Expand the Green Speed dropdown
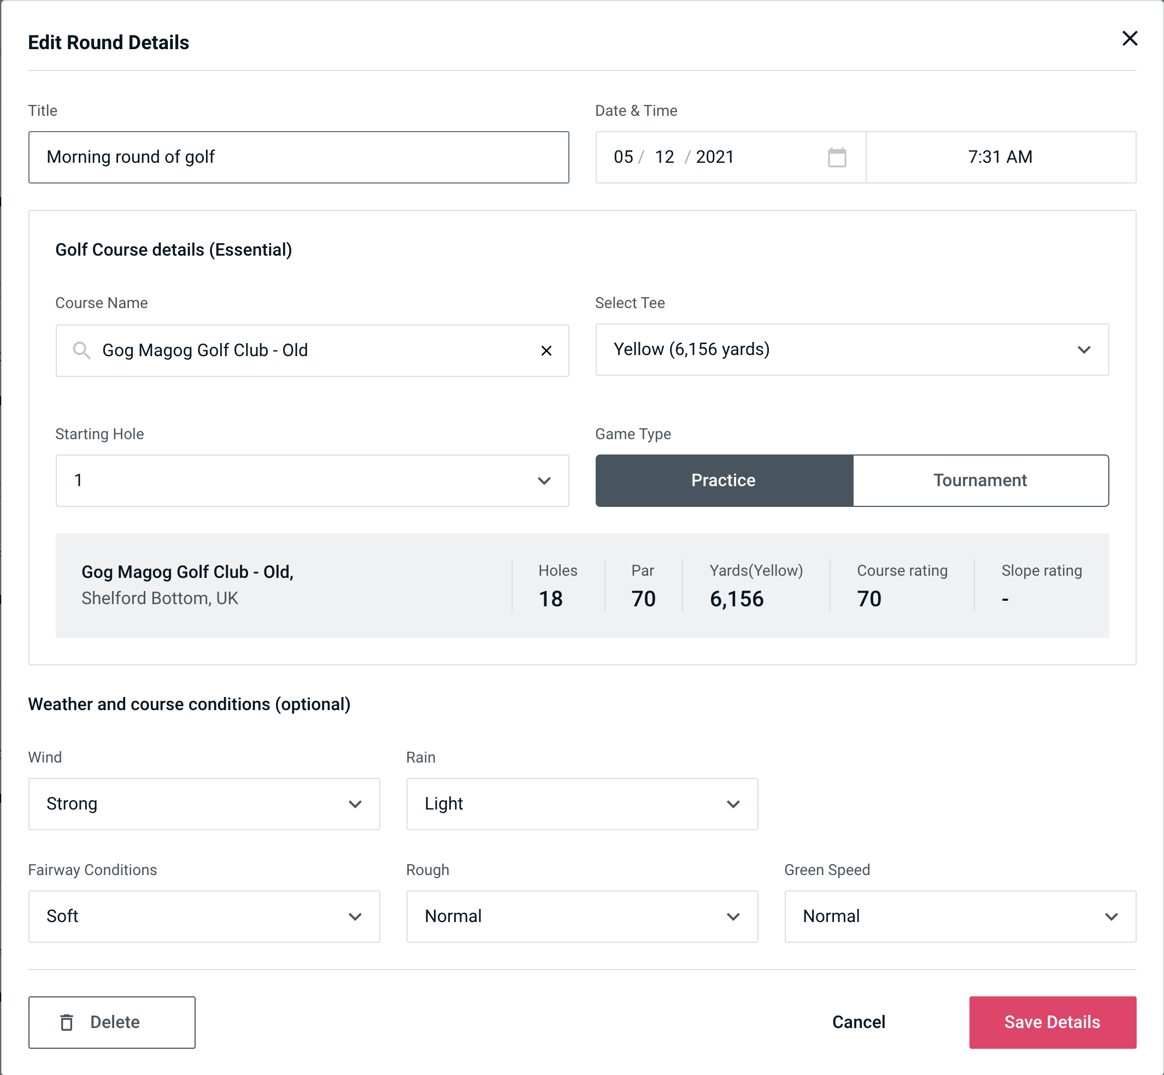 pyautogui.click(x=959, y=915)
